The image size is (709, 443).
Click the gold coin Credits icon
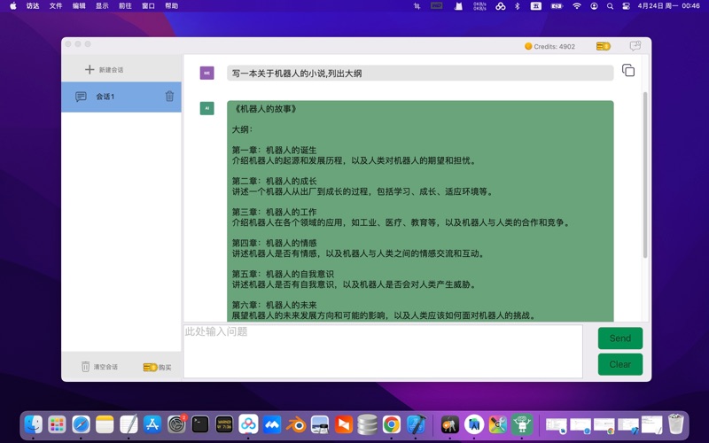[x=529, y=47]
